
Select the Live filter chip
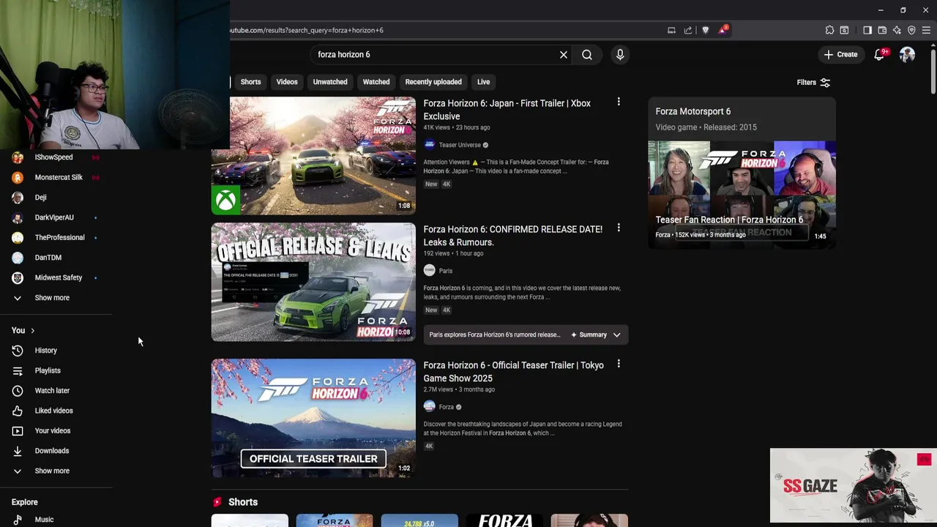coord(484,82)
